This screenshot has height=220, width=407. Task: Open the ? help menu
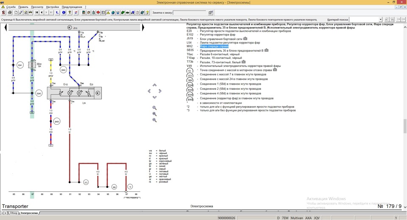pyautogui.click(x=85, y=7)
